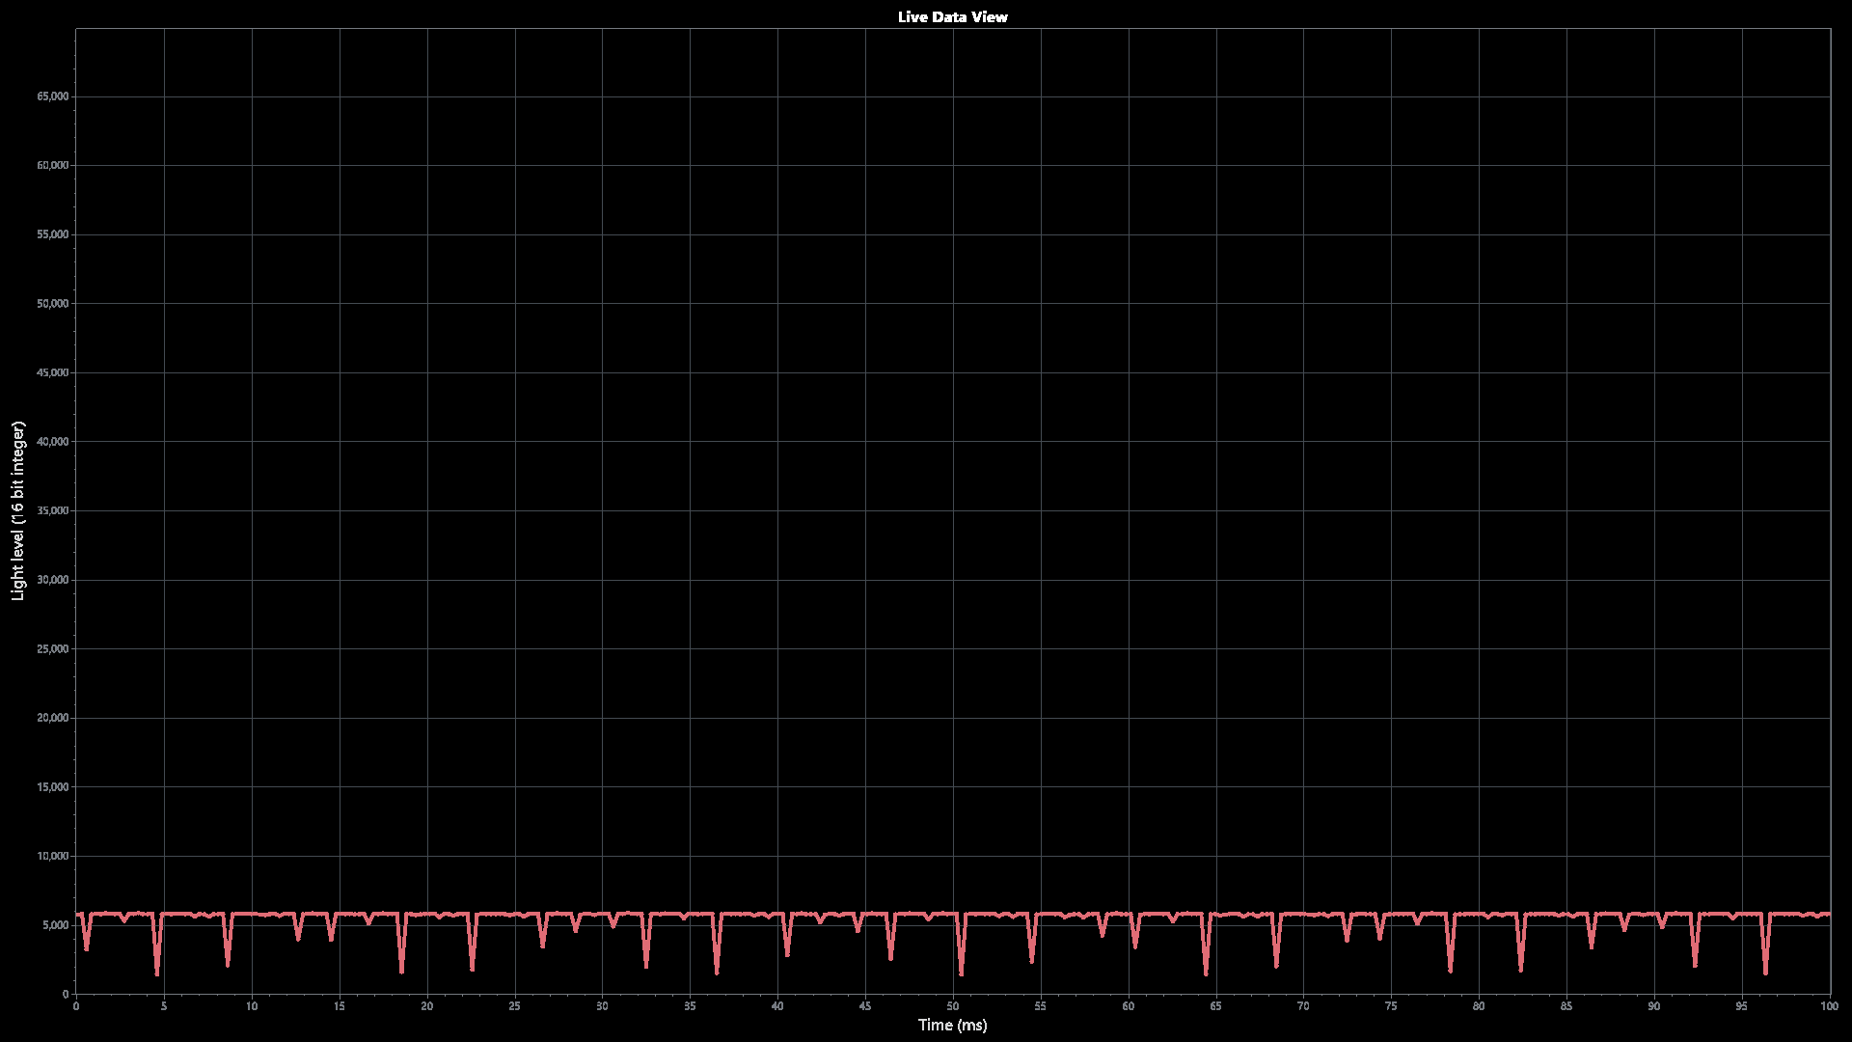Select the 100 x-axis tick label
The height and width of the screenshot is (1042, 1852).
pos(1829,1006)
